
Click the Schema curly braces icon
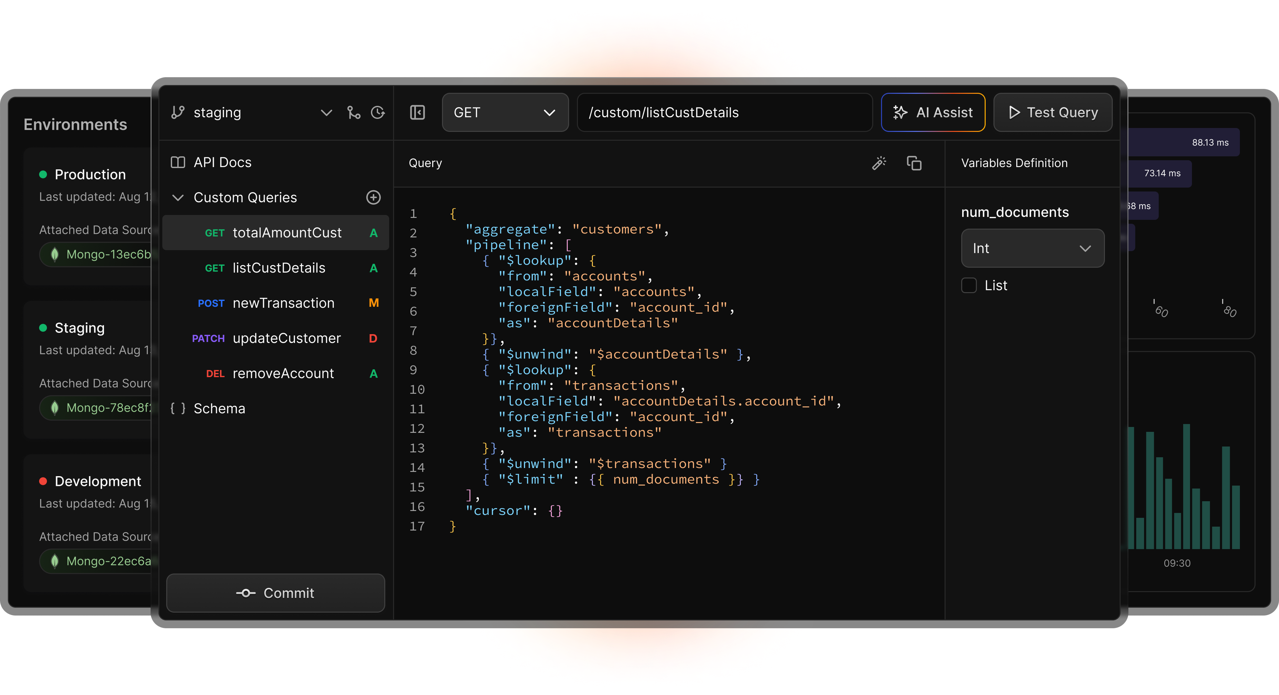coord(178,408)
